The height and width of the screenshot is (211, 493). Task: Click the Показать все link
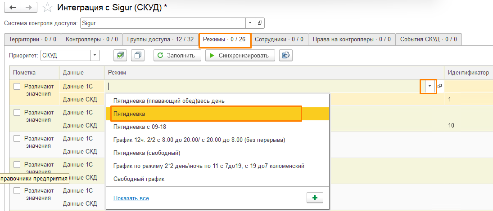pyautogui.click(x=131, y=198)
